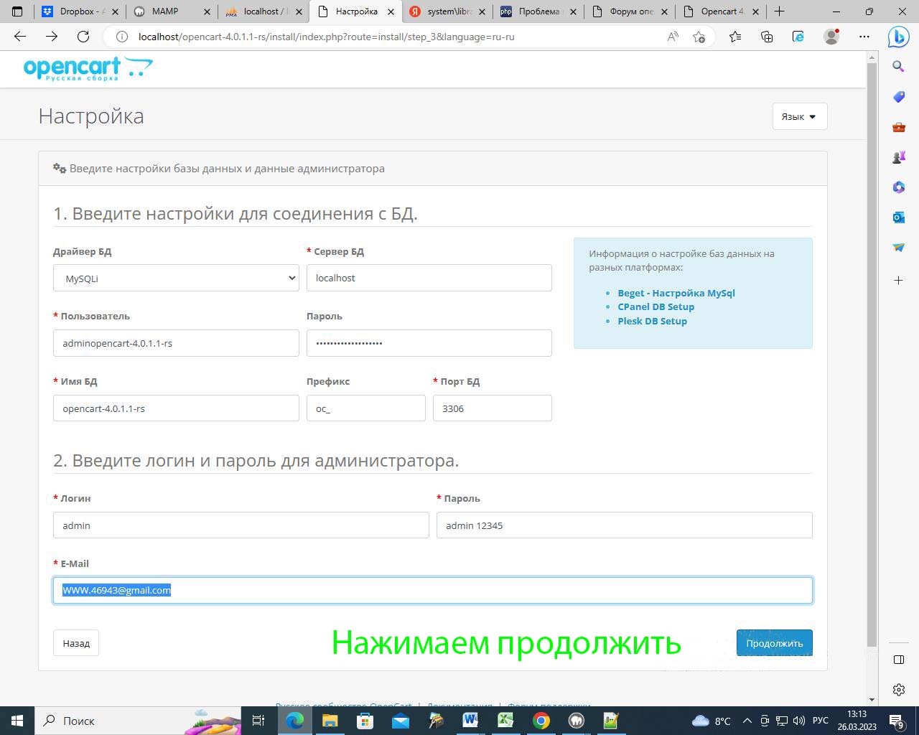Open Chrome from the taskbar
This screenshot has height=735, width=919.
pyautogui.click(x=541, y=720)
